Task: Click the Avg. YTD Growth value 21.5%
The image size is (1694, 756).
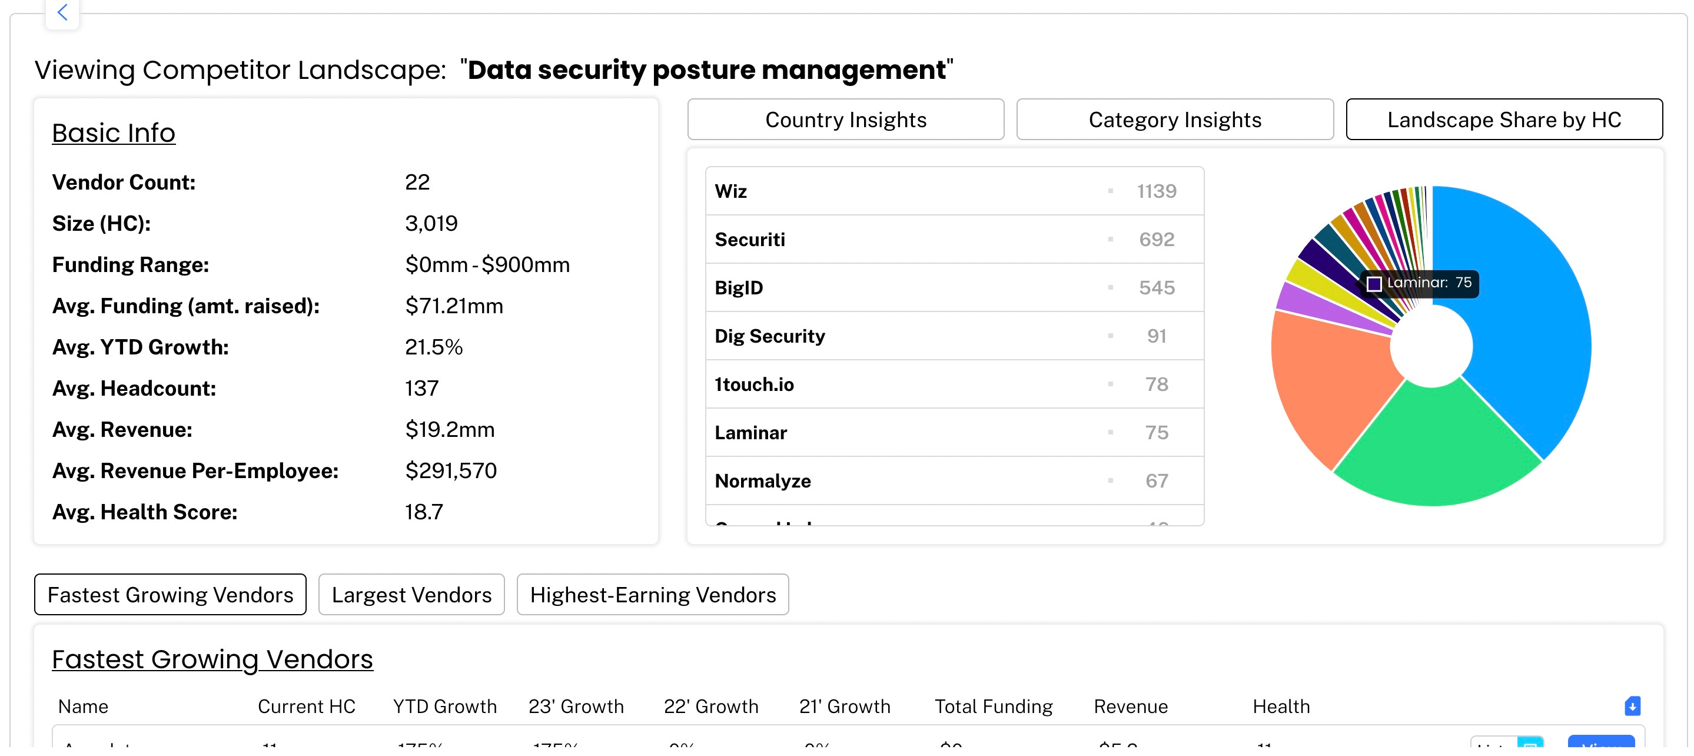Action: [x=434, y=347]
